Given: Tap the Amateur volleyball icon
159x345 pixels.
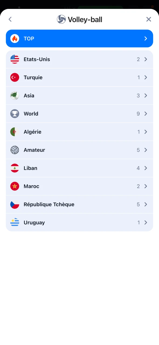Looking at the screenshot, I should pos(15,150).
